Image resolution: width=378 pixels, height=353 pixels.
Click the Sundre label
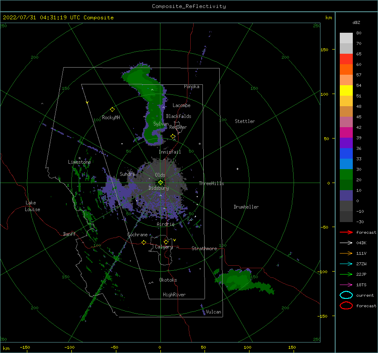point(127,174)
